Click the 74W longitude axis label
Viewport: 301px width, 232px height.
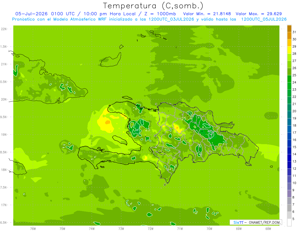click(x=92, y=229)
